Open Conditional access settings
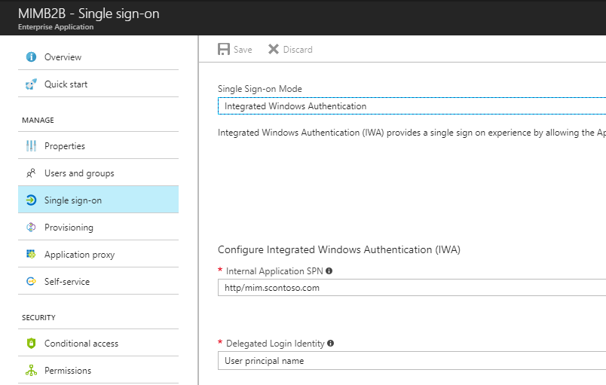This screenshot has width=606, height=385. 98,343
